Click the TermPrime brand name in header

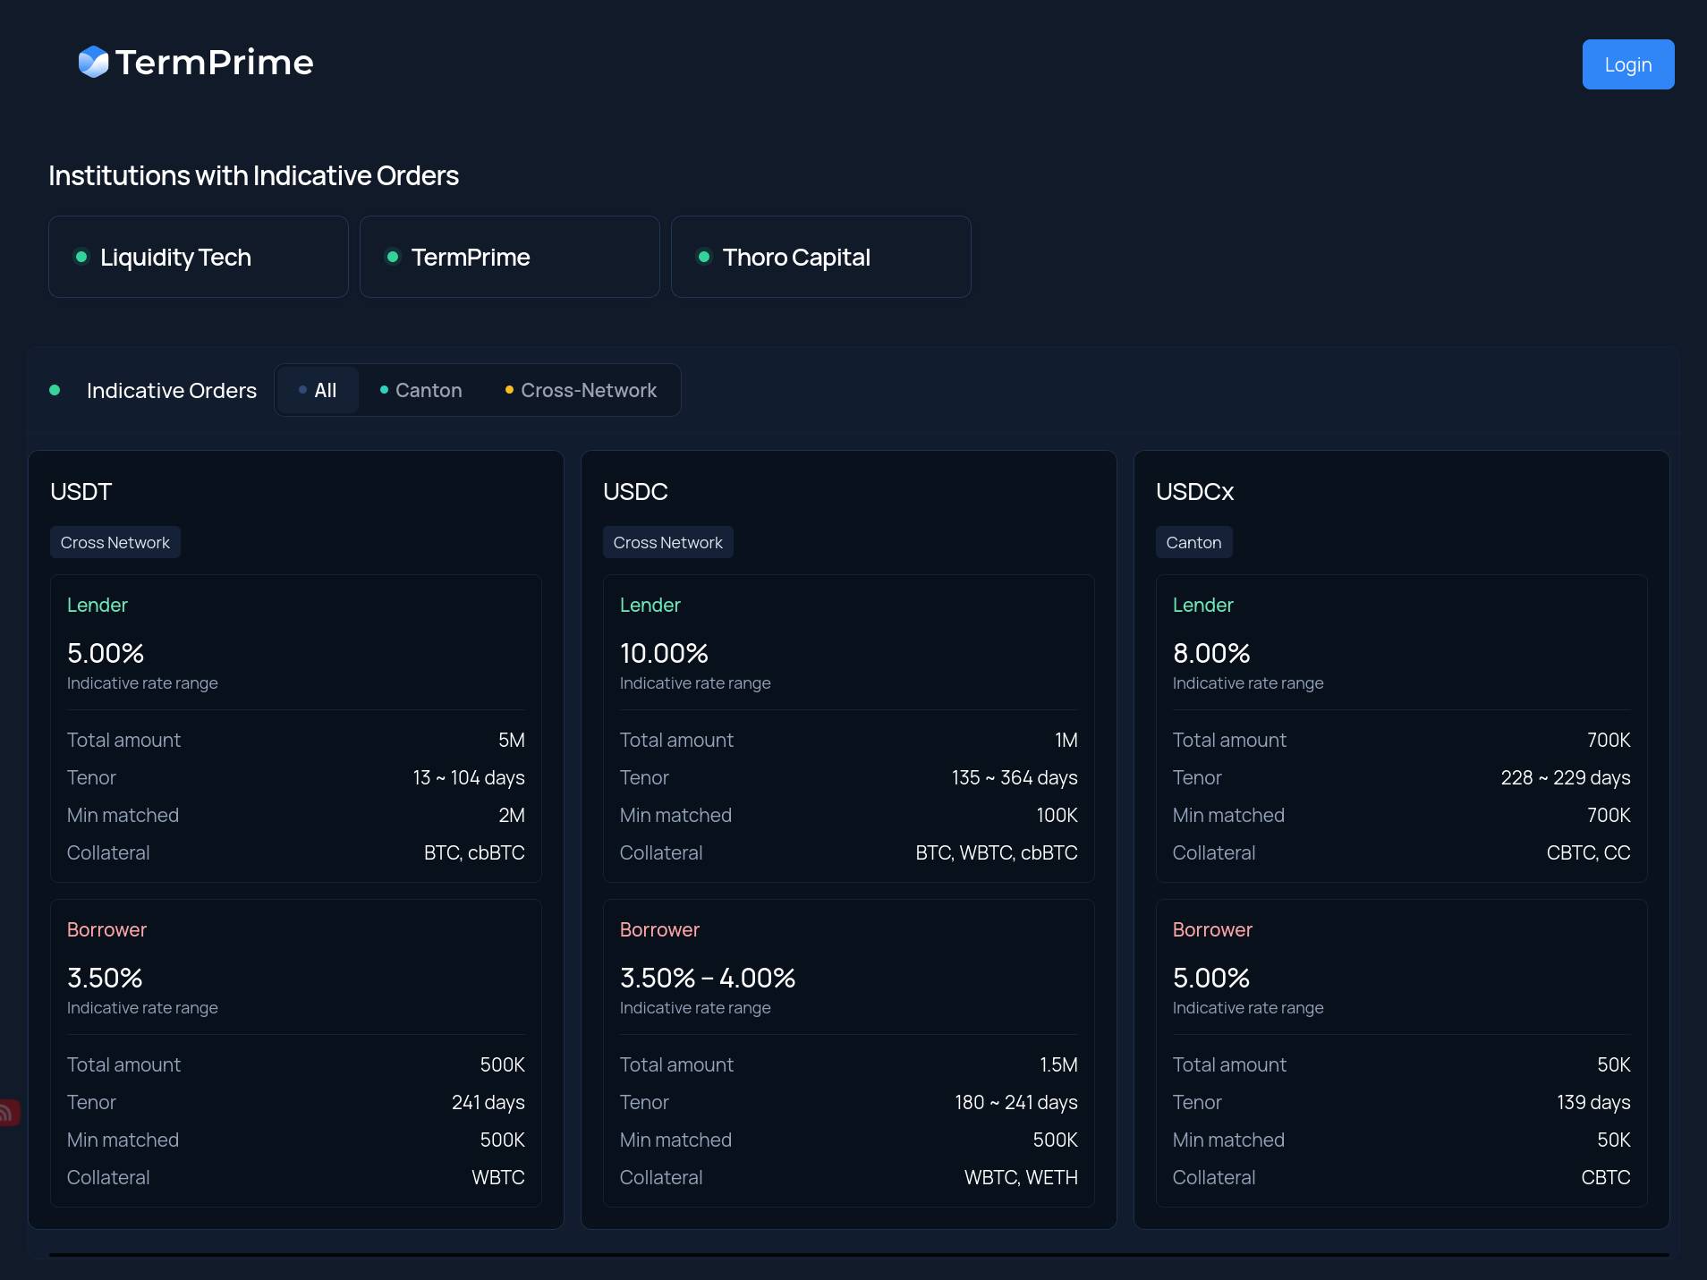click(215, 63)
